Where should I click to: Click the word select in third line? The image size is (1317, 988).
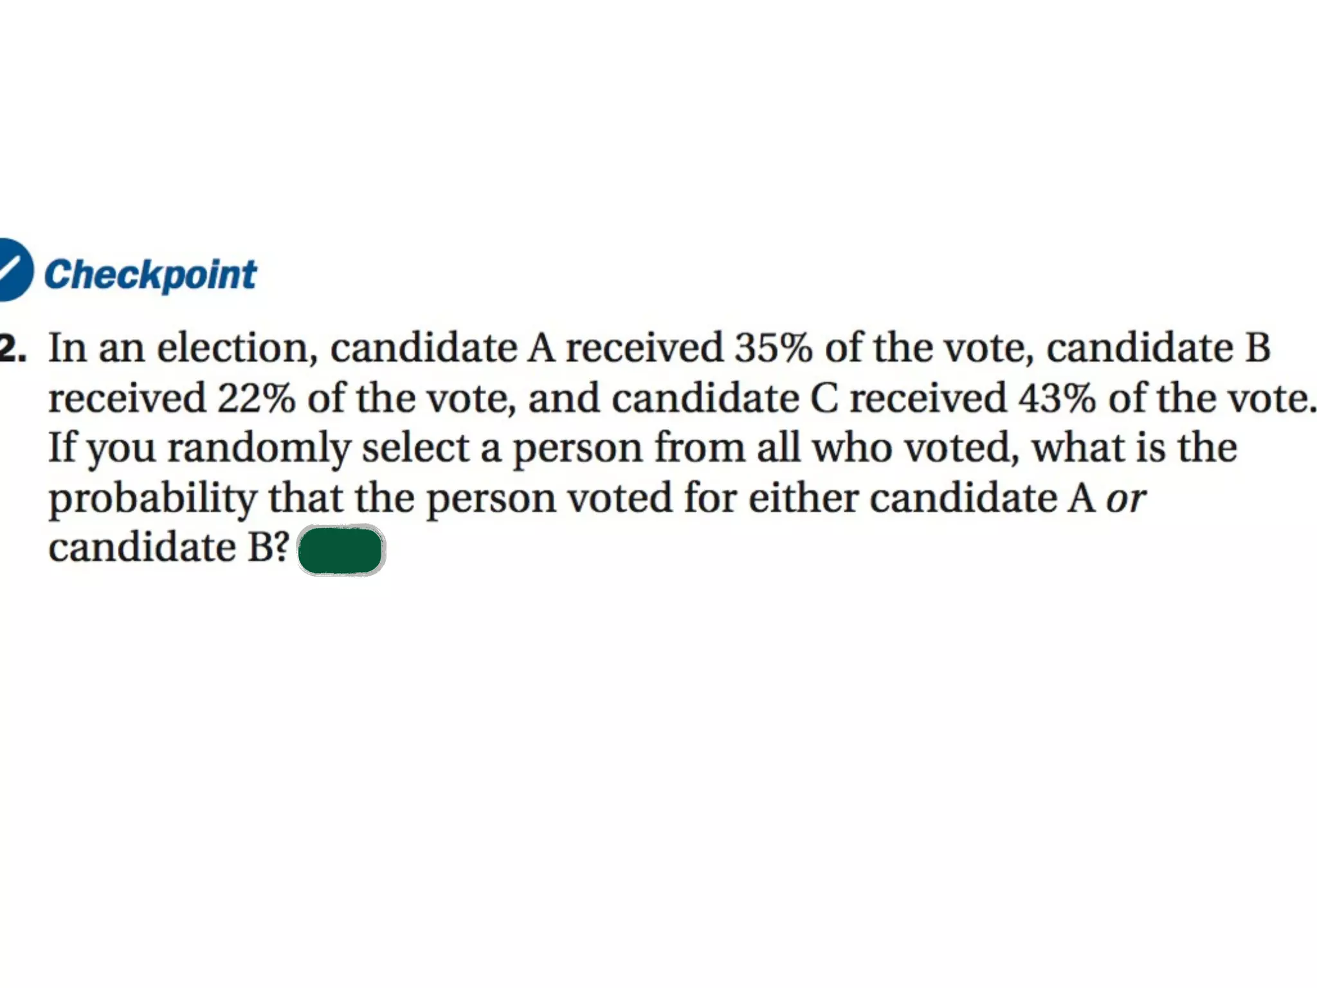[415, 448]
